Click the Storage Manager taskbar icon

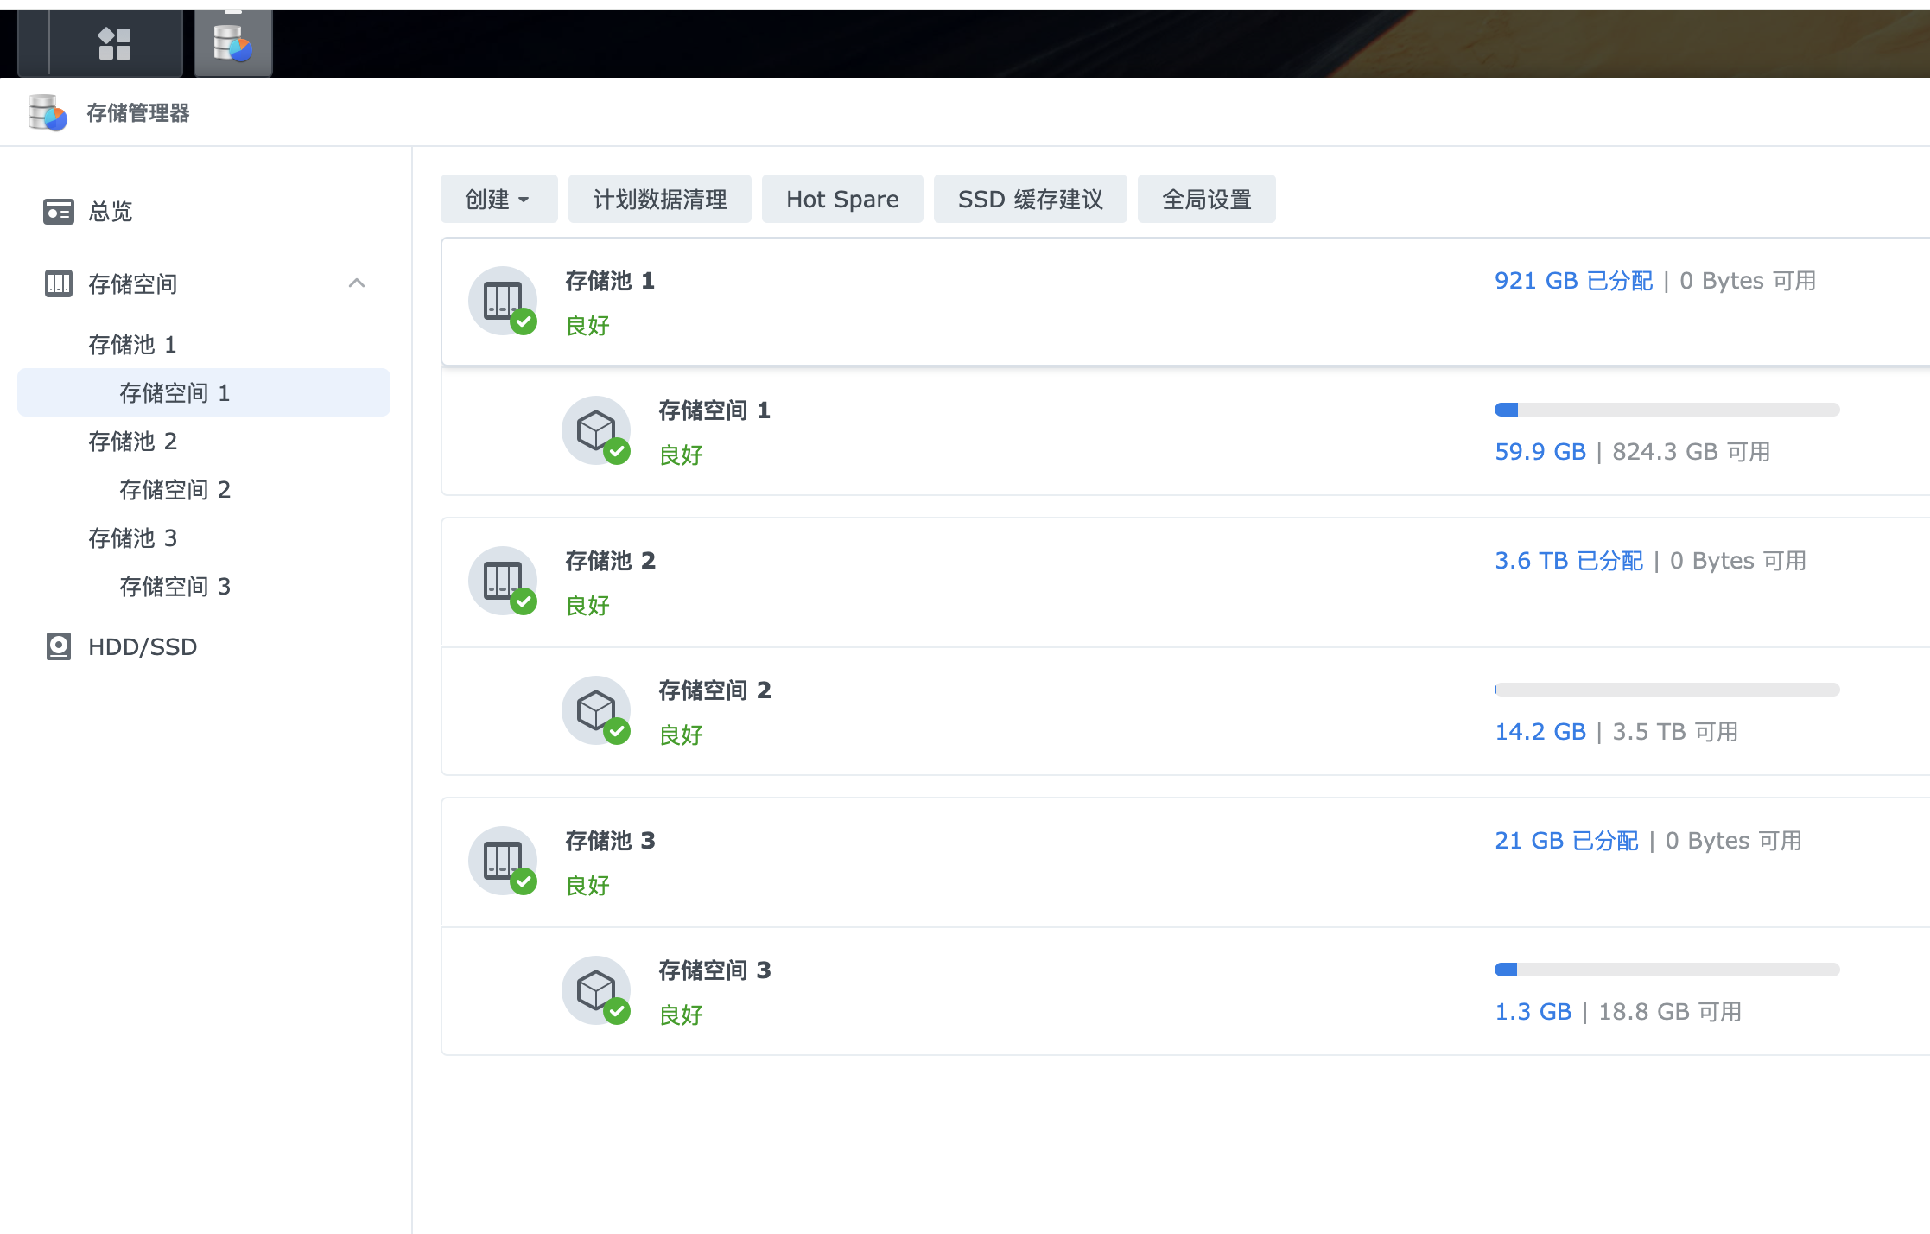tap(232, 43)
